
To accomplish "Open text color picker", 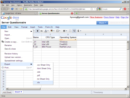I will point(46,31).
